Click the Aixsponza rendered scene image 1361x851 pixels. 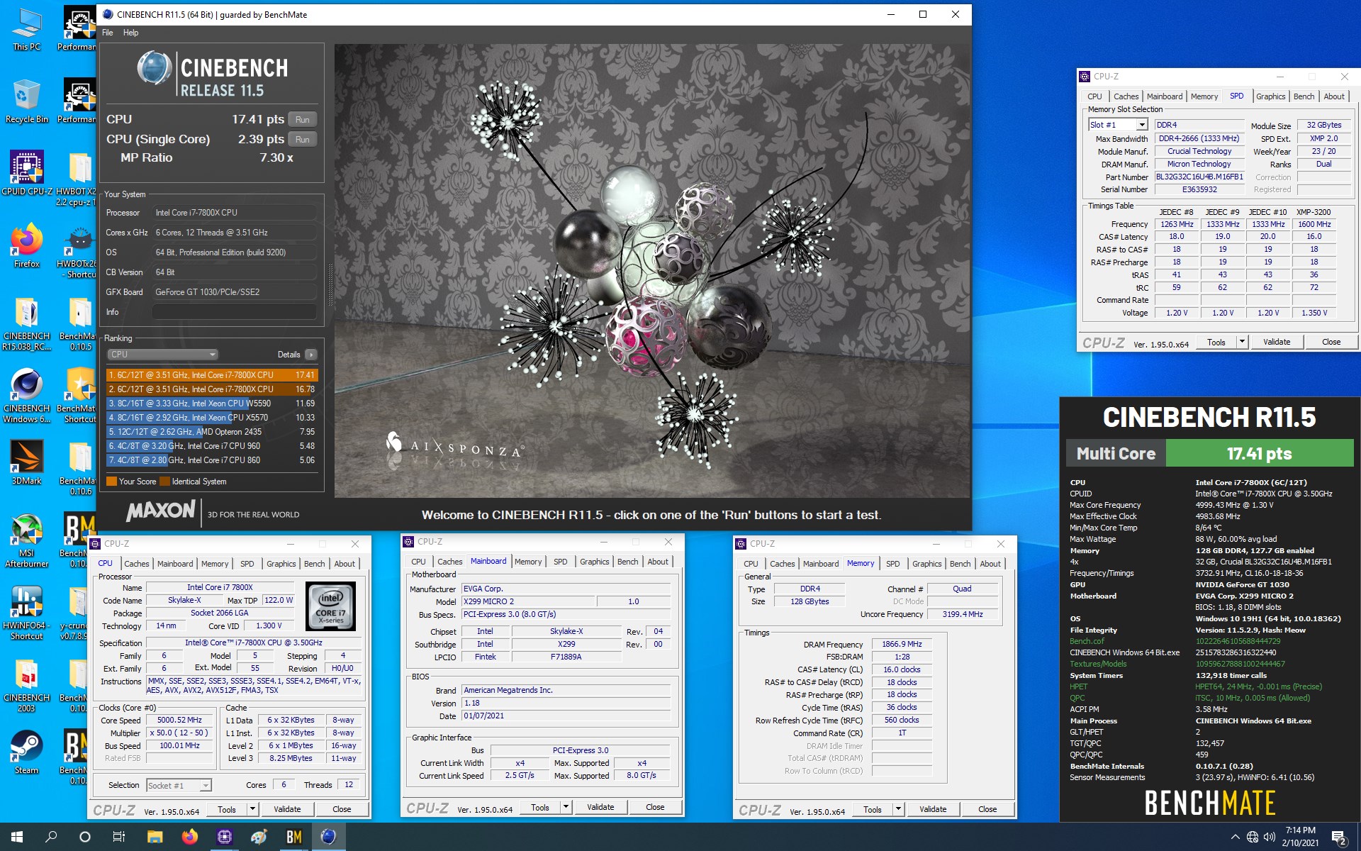click(652, 271)
